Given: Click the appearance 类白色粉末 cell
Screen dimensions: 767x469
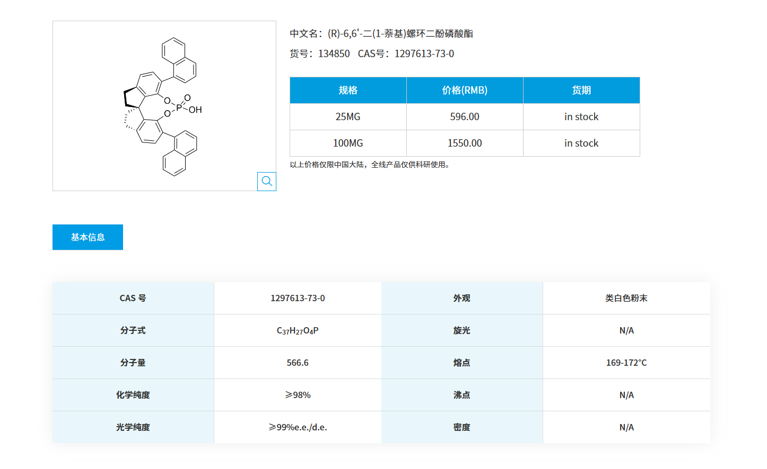Looking at the screenshot, I should (x=626, y=297).
